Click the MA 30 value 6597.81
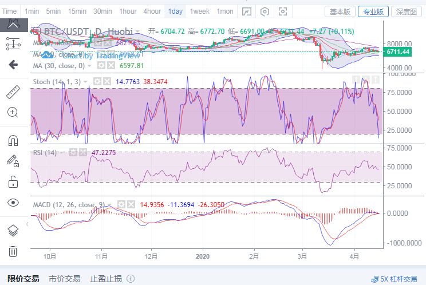Screen dimensions: 426x285 click(x=132, y=66)
